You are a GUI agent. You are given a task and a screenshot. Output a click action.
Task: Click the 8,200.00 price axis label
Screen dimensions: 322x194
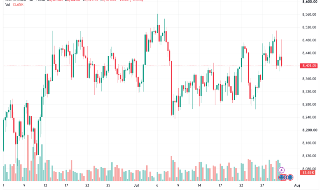click(x=310, y=130)
